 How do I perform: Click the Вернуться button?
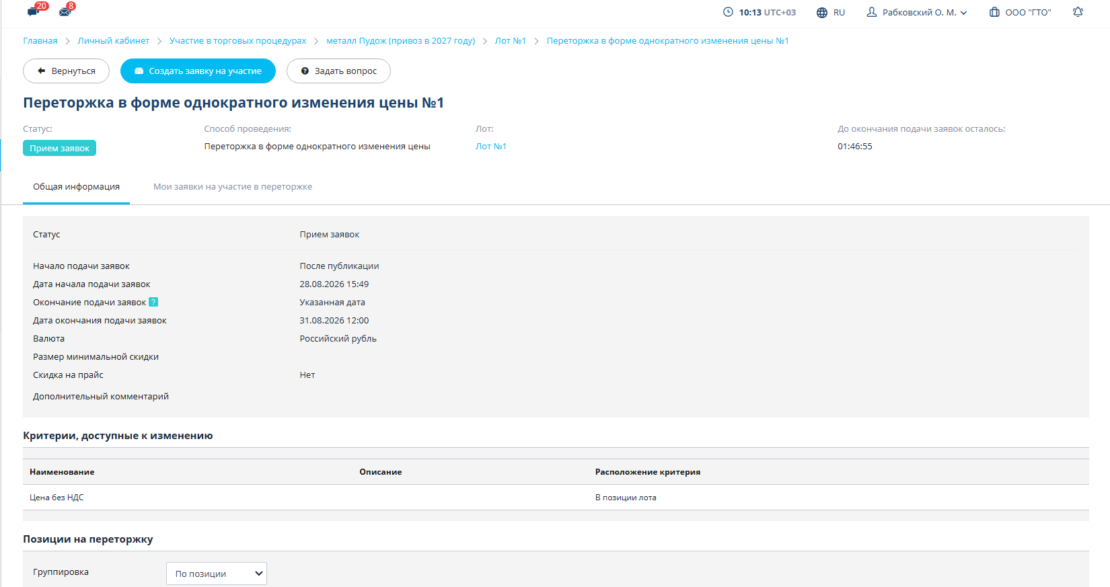point(66,71)
